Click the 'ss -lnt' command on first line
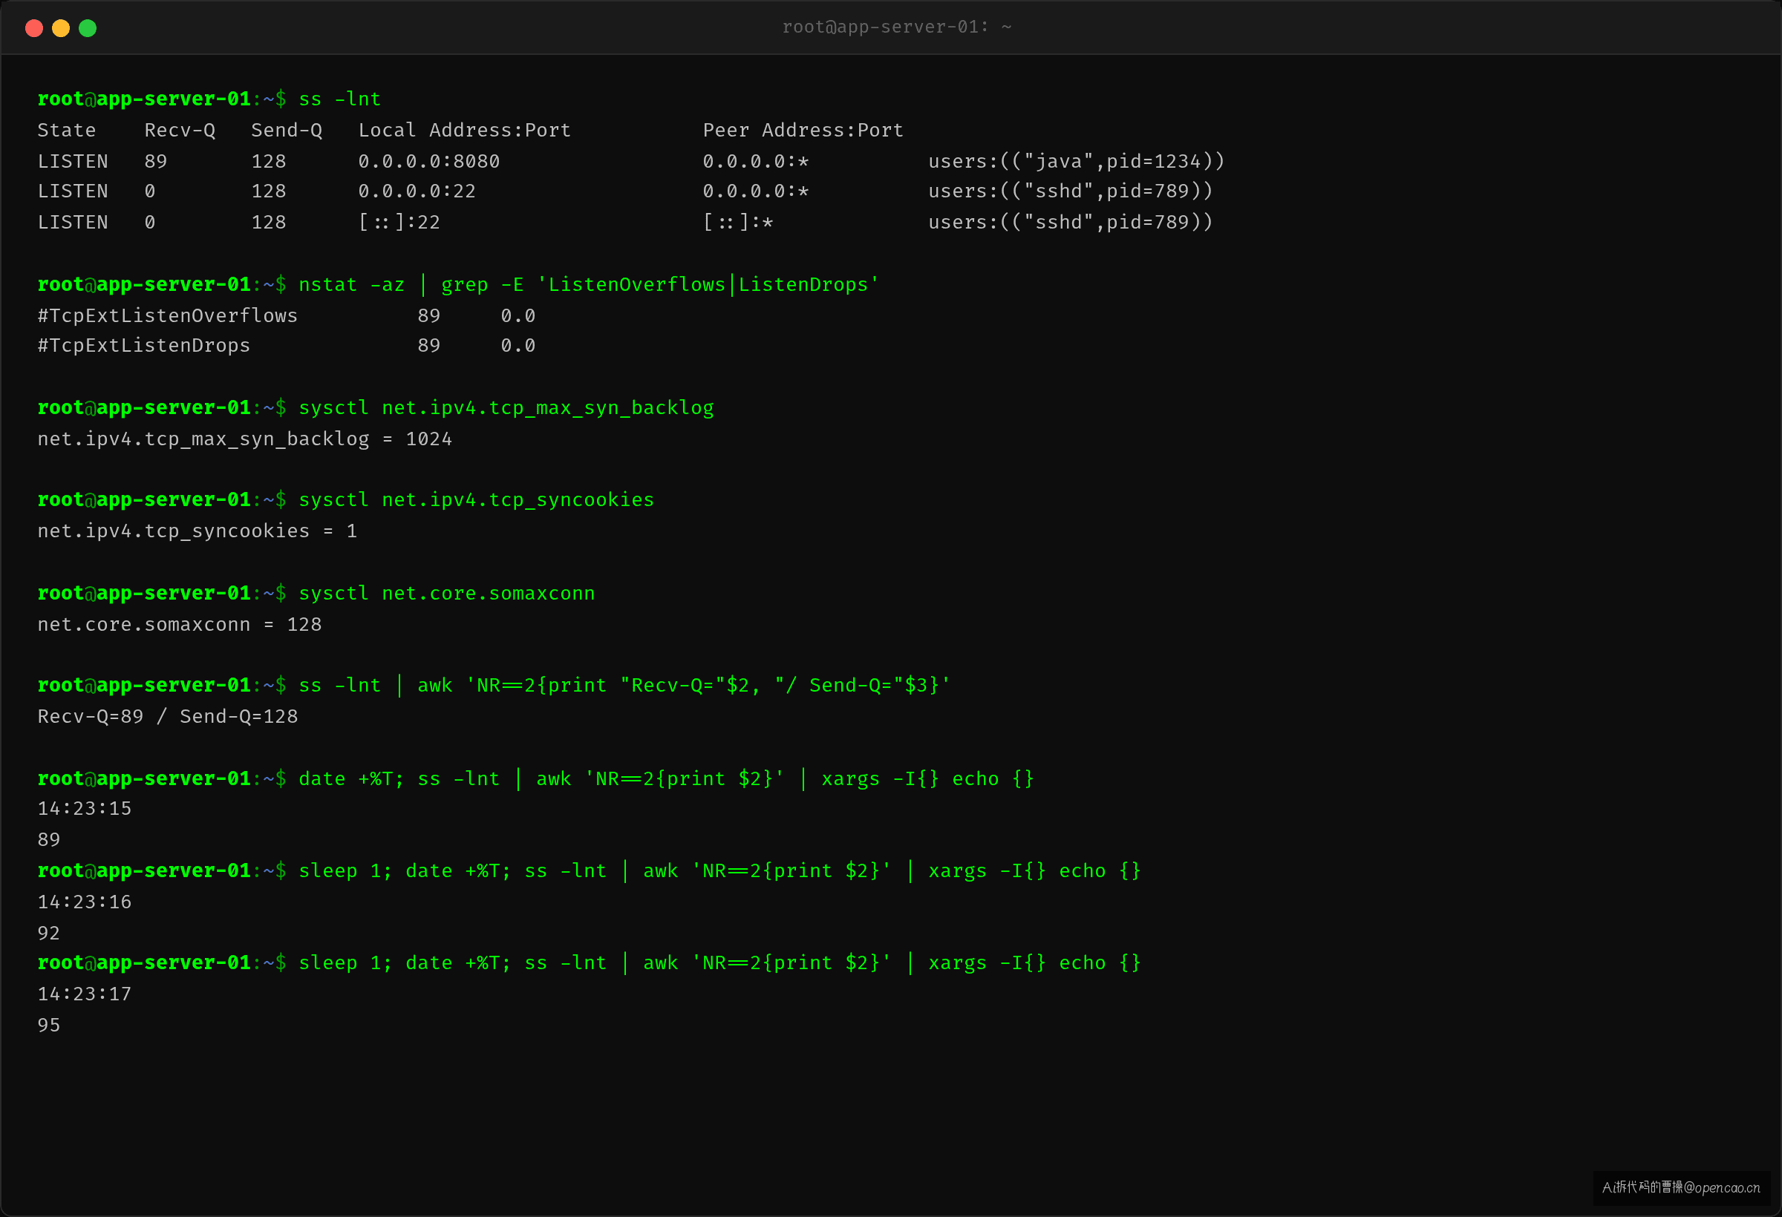 [339, 99]
